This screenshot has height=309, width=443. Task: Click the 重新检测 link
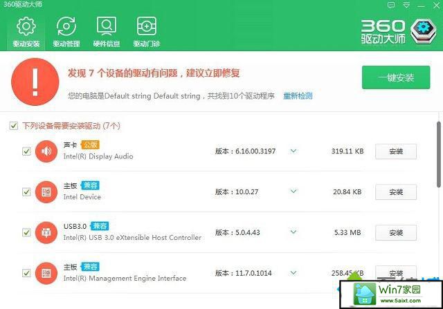click(298, 96)
